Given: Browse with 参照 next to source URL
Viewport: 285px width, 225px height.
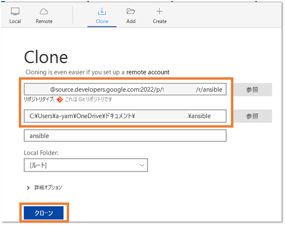Looking at the screenshot, I should point(252,89).
